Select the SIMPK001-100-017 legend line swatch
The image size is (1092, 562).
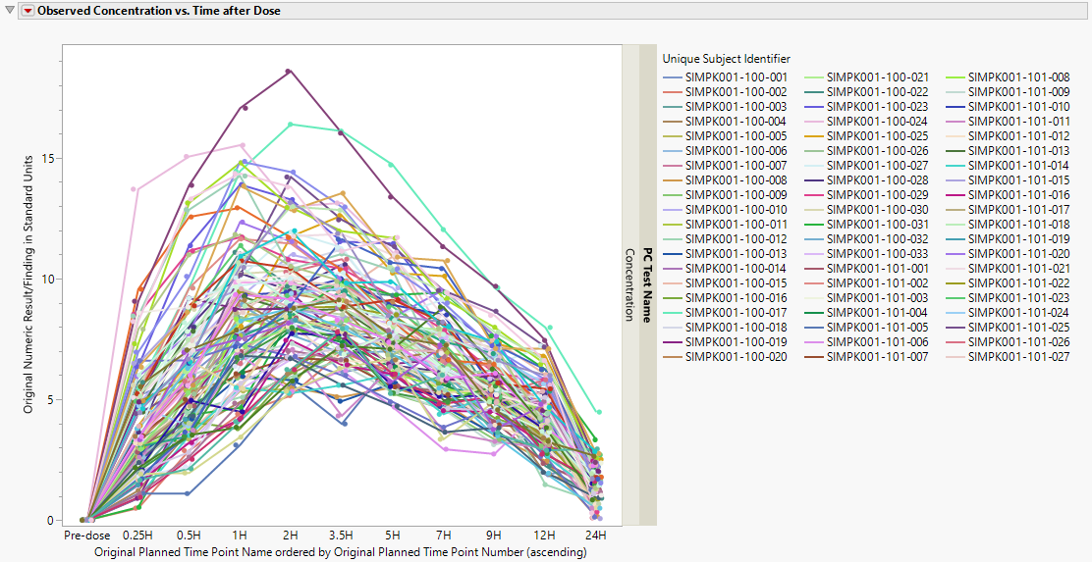coord(672,313)
